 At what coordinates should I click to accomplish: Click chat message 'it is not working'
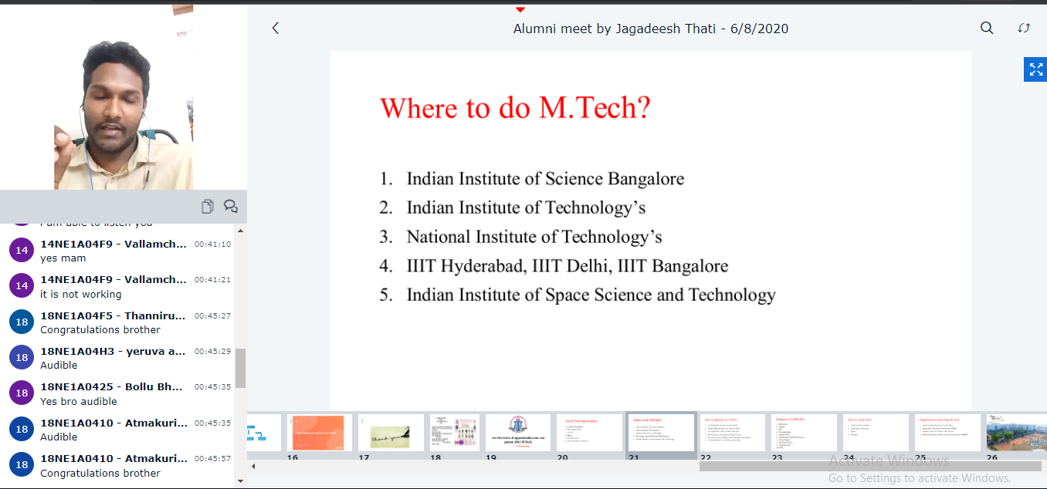click(x=81, y=294)
